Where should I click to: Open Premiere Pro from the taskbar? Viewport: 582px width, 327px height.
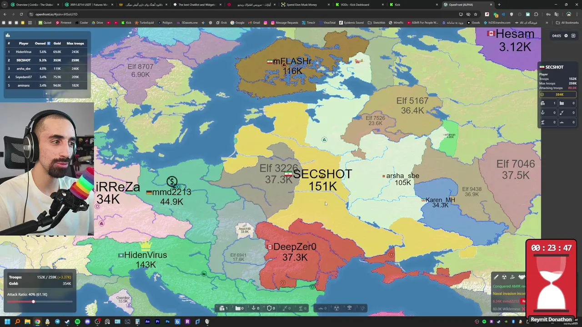(x=158, y=322)
